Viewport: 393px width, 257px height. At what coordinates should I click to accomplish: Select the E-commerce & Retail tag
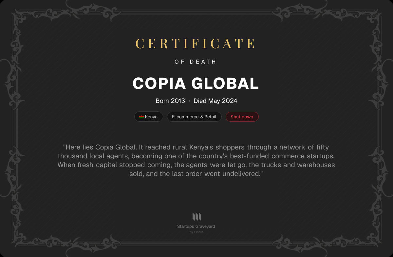tap(194, 117)
